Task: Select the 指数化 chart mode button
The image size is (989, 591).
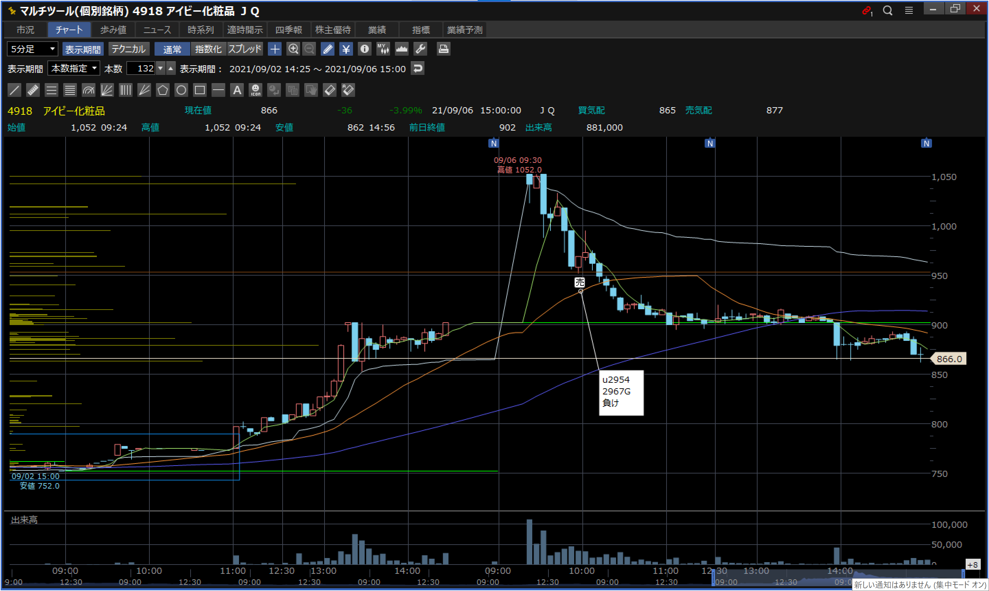Action: click(x=208, y=49)
